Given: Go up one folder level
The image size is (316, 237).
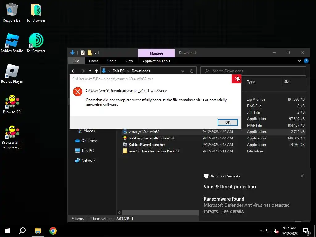Looking at the screenshot, I should pyautogui.click(x=96, y=71).
